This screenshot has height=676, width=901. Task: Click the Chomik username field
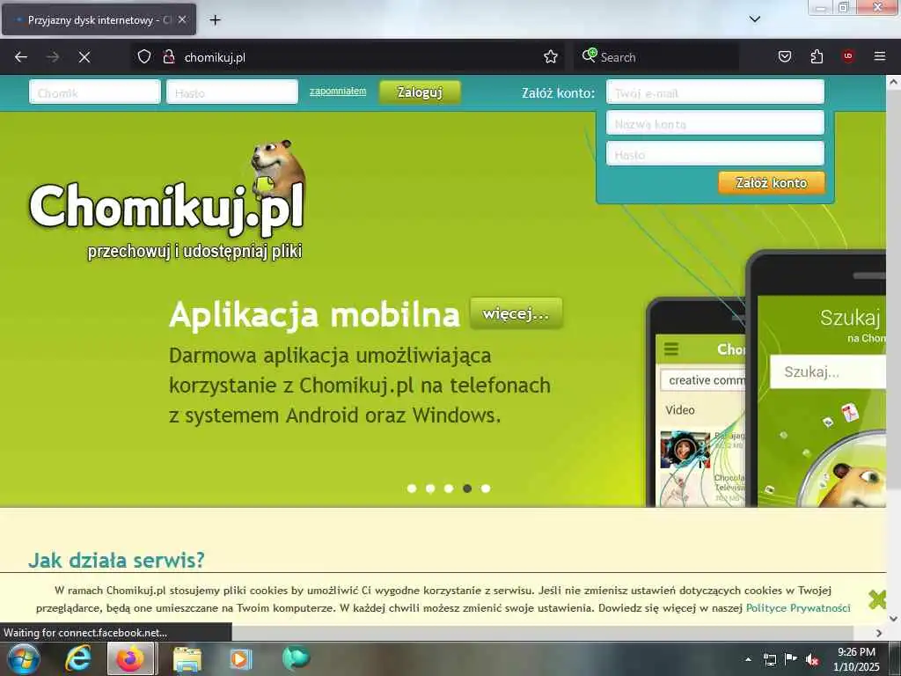pyautogui.click(x=95, y=92)
